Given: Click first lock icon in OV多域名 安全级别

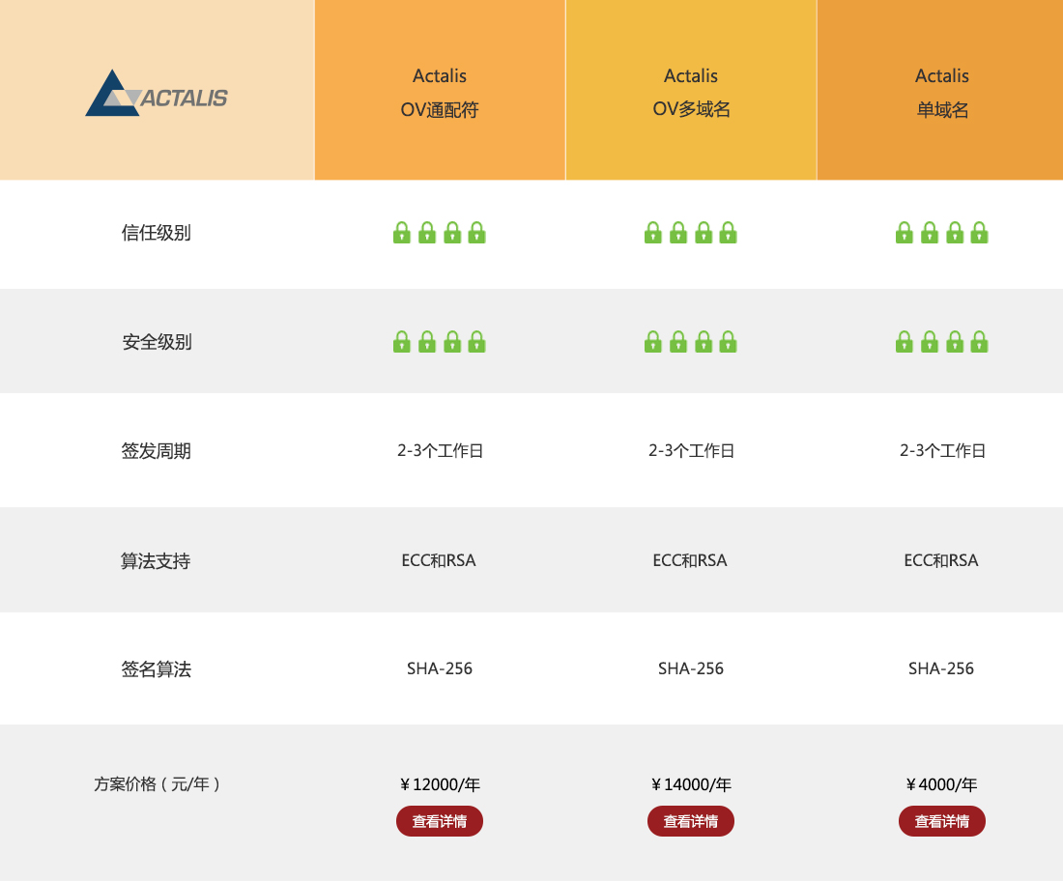Looking at the screenshot, I should [653, 342].
